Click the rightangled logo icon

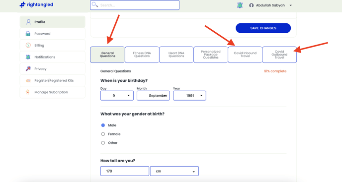(22, 4)
